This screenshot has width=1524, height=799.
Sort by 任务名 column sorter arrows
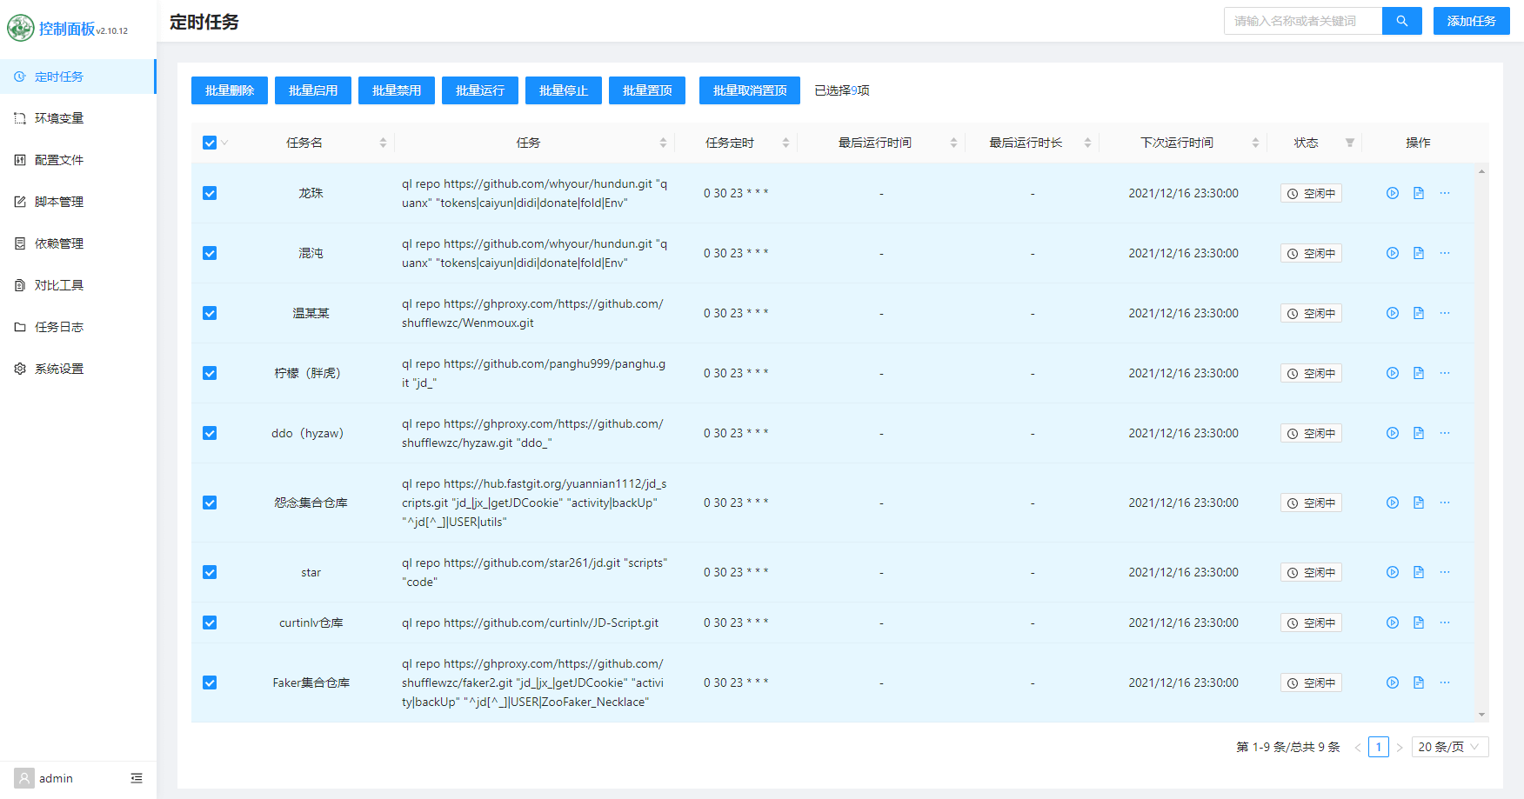[x=383, y=143]
